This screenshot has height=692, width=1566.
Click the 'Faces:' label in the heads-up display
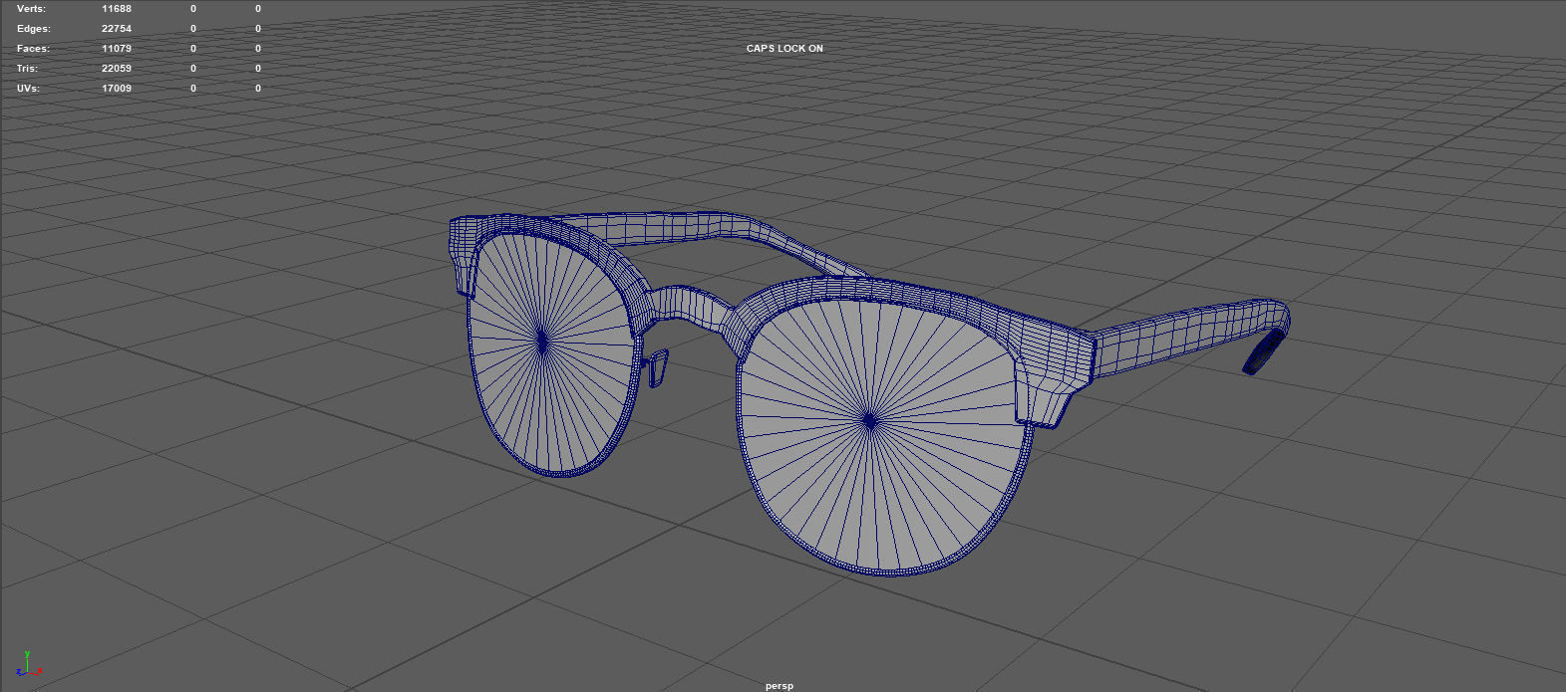[33, 49]
